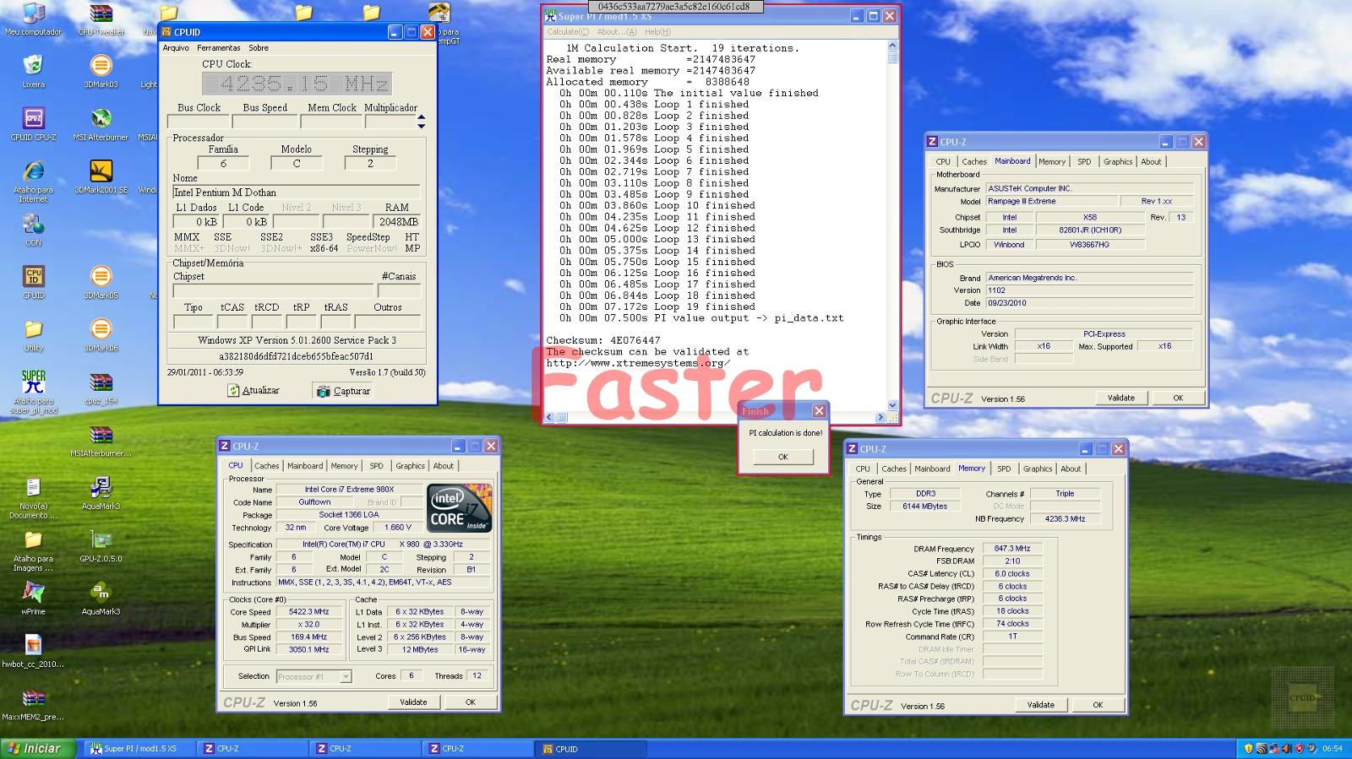Click OK in PI calculation done dialog
The width and height of the screenshot is (1352, 759).
(x=783, y=457)
